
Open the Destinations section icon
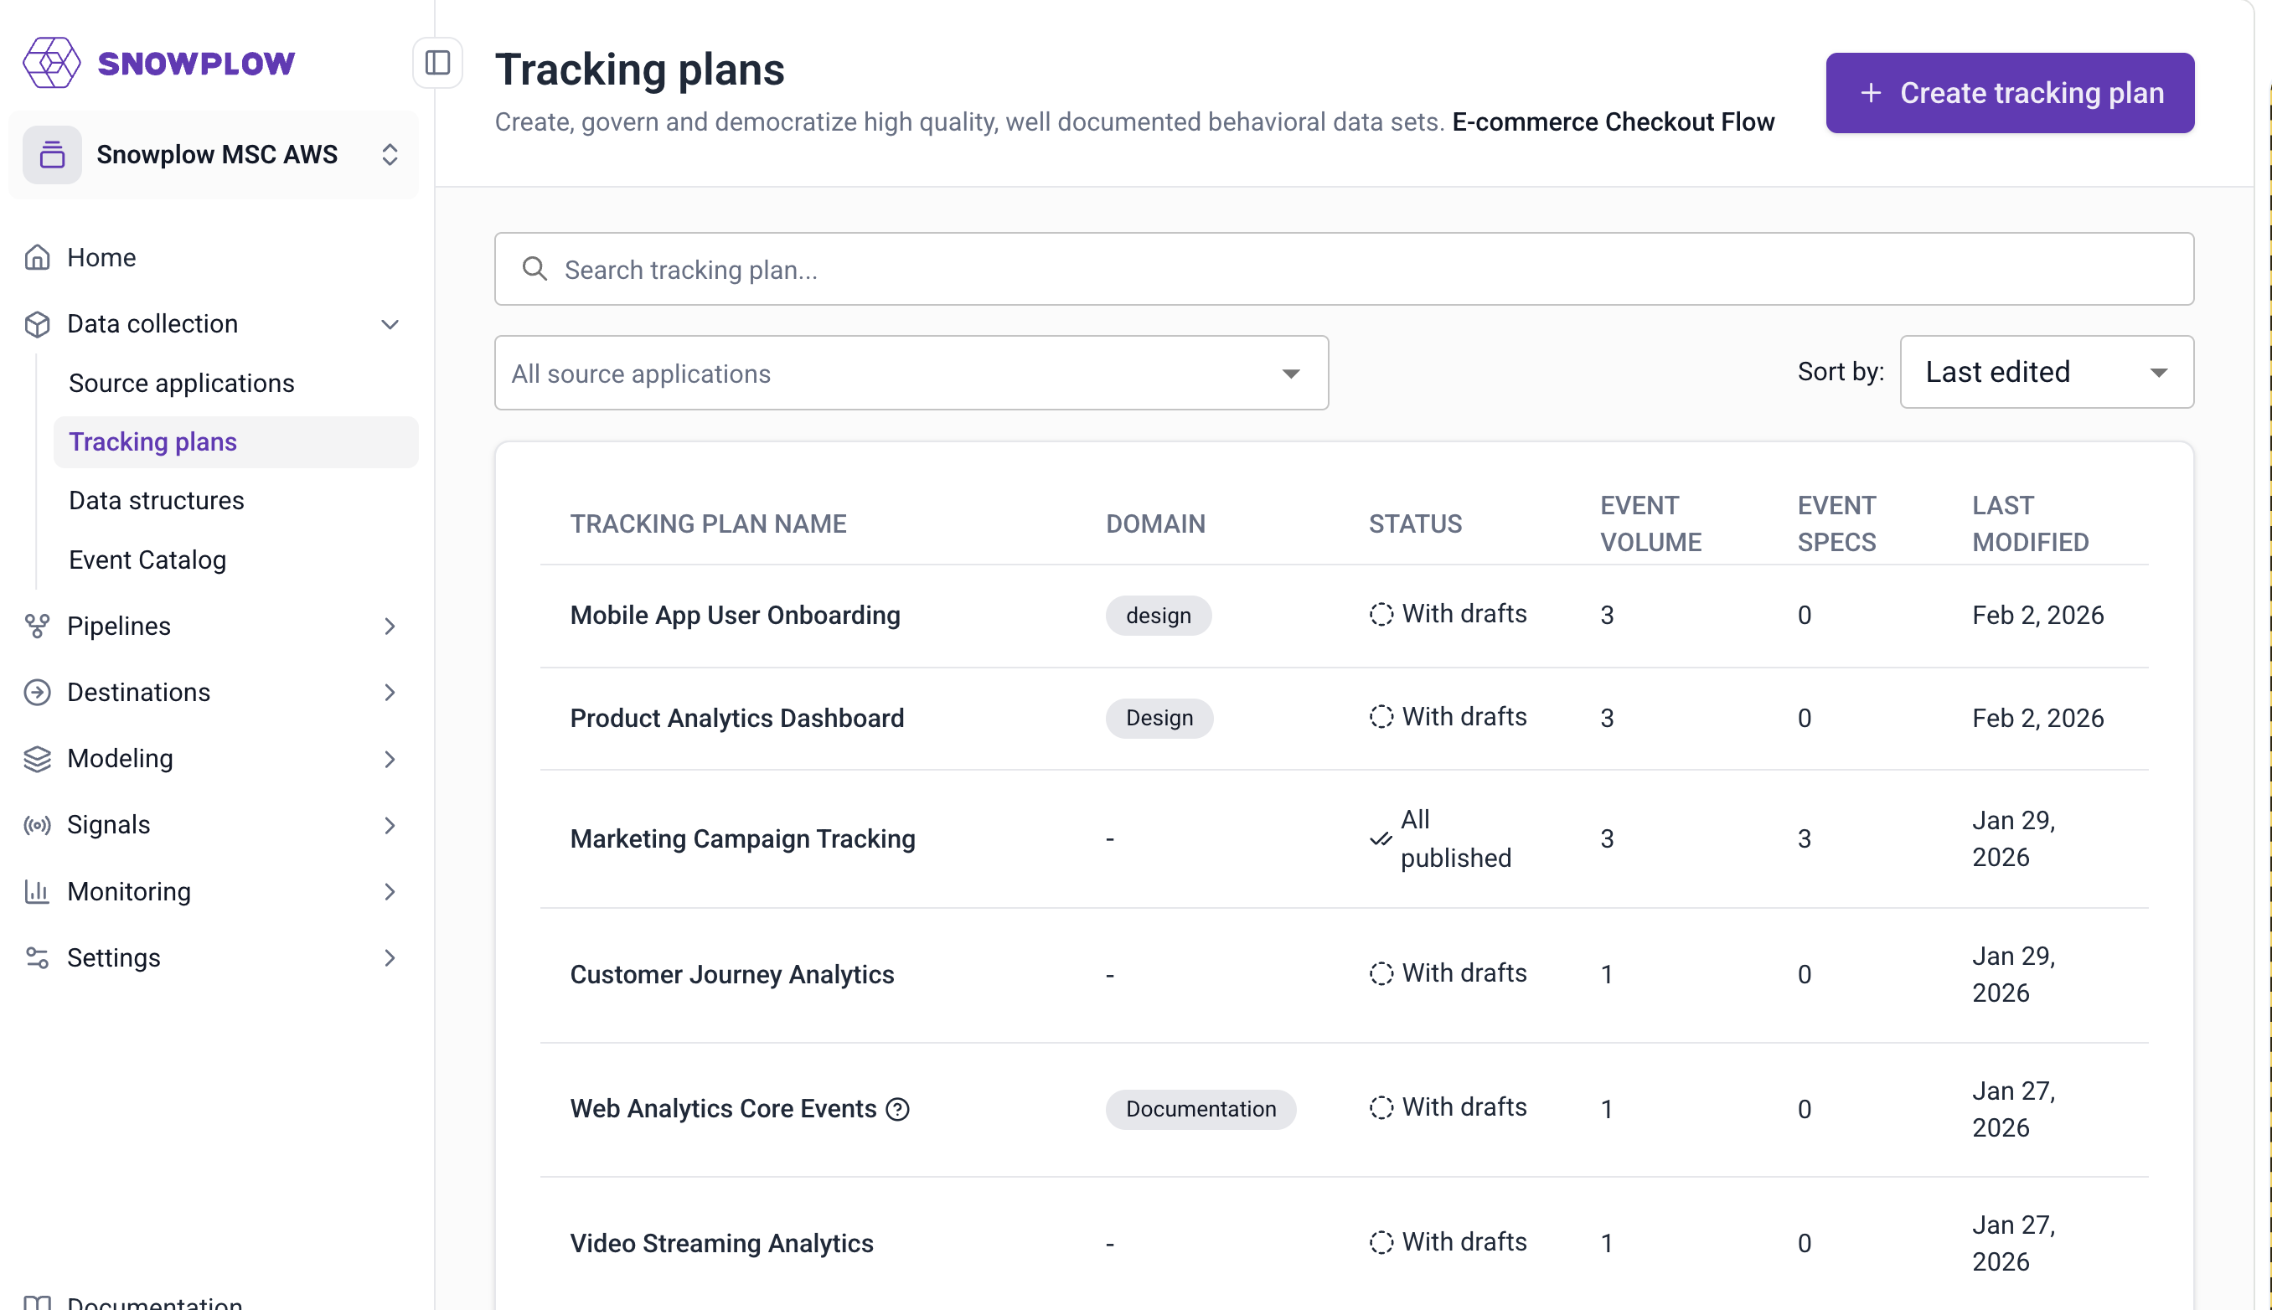(x=37, y=693)
